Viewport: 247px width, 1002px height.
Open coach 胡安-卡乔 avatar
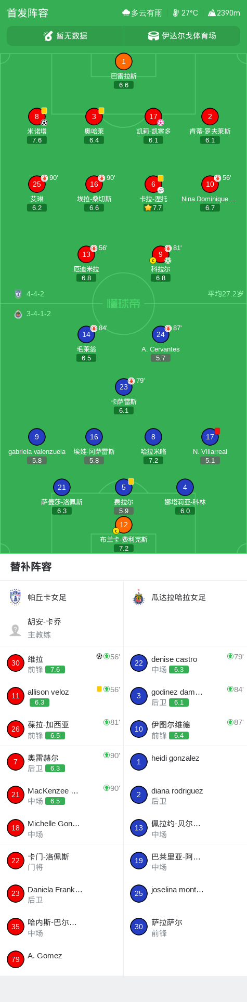pos(16,629)
